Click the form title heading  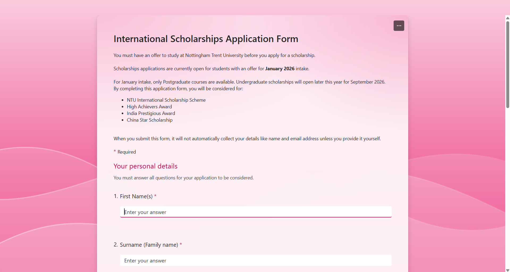click(x=206, y=39)
